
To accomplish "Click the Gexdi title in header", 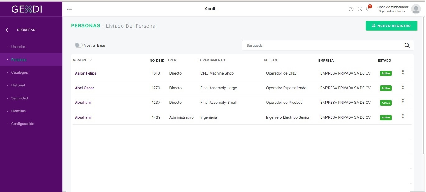I will (210, 9).
